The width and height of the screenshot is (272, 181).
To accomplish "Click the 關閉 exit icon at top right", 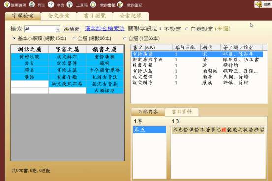I will point(263,4).
